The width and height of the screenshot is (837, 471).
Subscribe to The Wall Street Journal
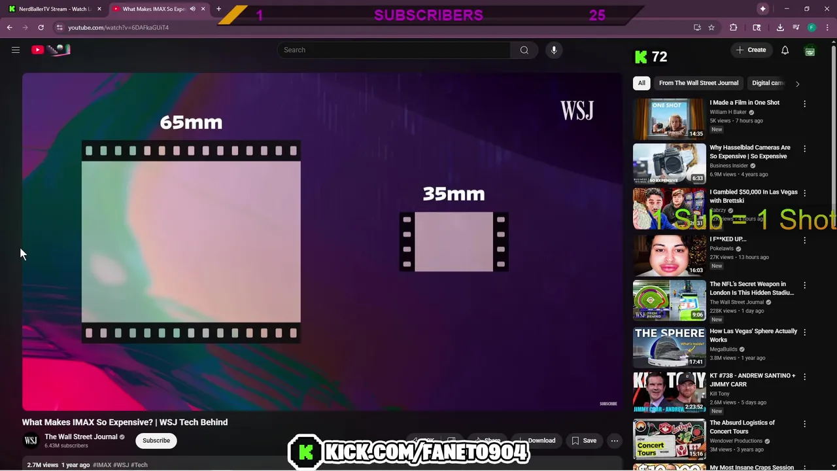156,441
